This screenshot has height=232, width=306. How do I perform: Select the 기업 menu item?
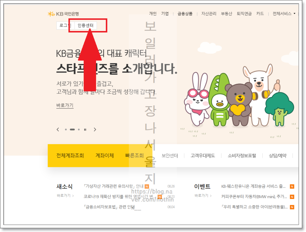click(x=165, y=14)
